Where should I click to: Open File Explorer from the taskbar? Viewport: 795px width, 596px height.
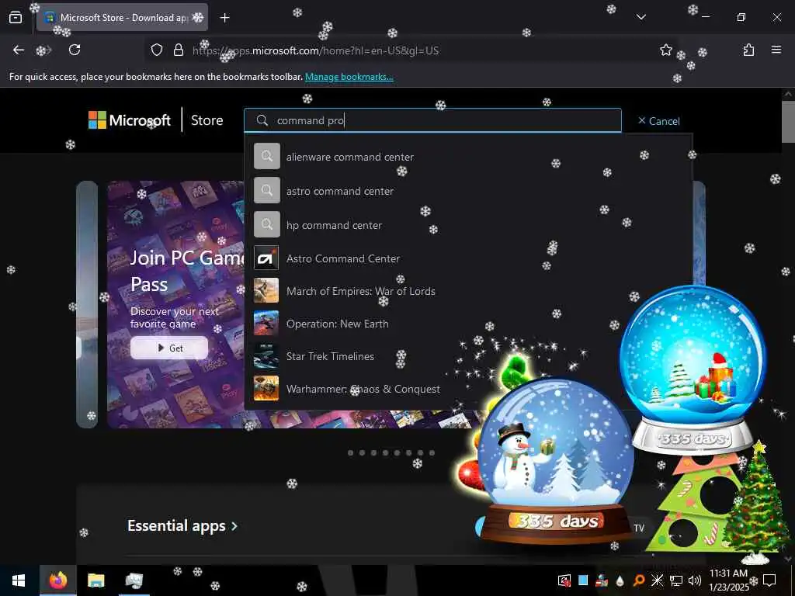pyautogui.click(x=95, y=580)
